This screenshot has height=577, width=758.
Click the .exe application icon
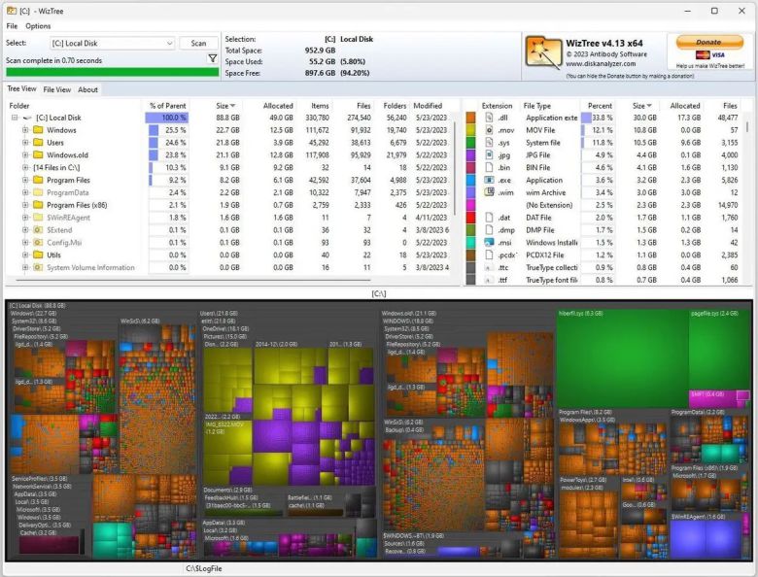pos(489,181)
